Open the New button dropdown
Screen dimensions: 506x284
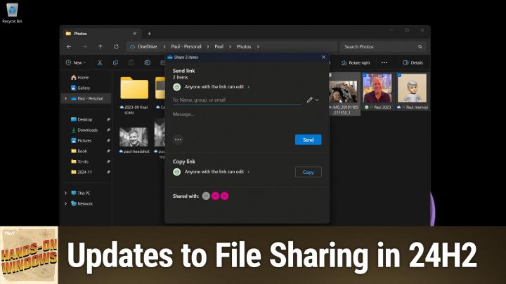point(75,63)
